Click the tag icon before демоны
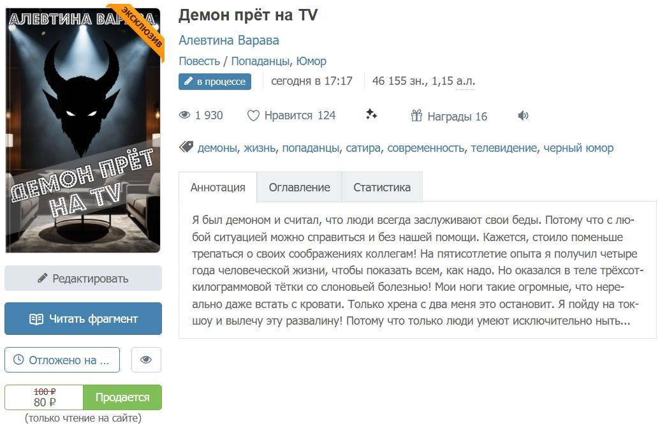This screenshot has height=428, width=667. click(186, 147)
